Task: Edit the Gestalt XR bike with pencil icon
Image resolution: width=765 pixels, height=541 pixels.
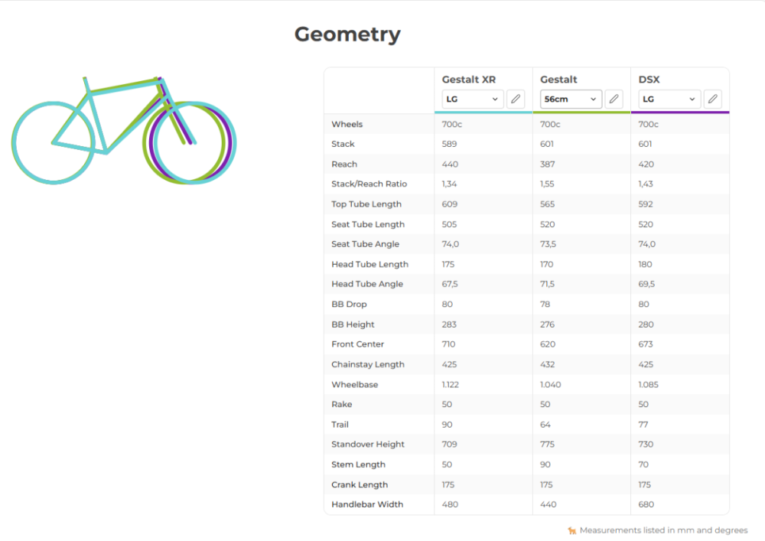Action: coord(515,99)
